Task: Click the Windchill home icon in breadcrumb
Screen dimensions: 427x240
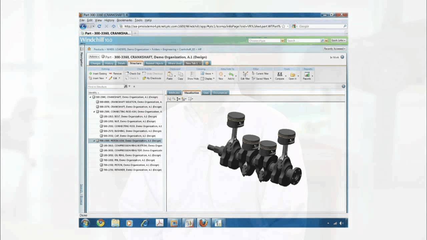Action: click(89, 49)
